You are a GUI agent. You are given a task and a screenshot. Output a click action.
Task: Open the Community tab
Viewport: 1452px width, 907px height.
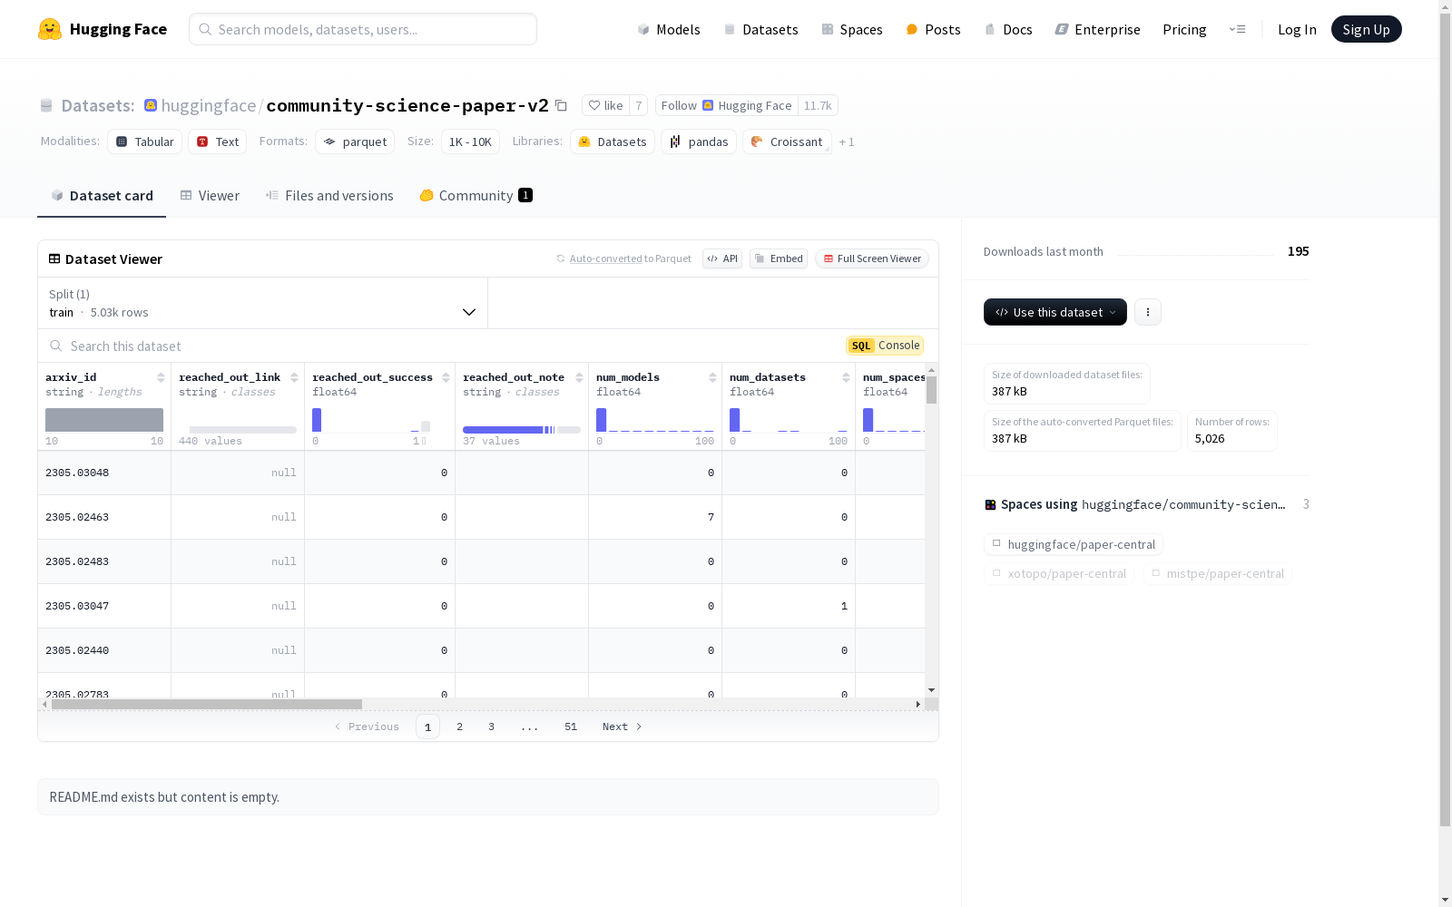(476, 196)
